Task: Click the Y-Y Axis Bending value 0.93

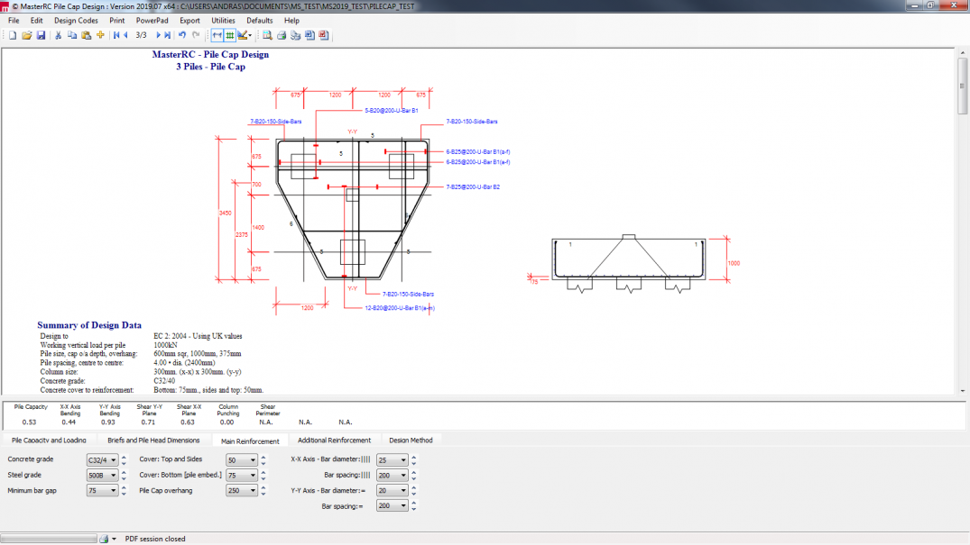Action: (x=108, y=422)
